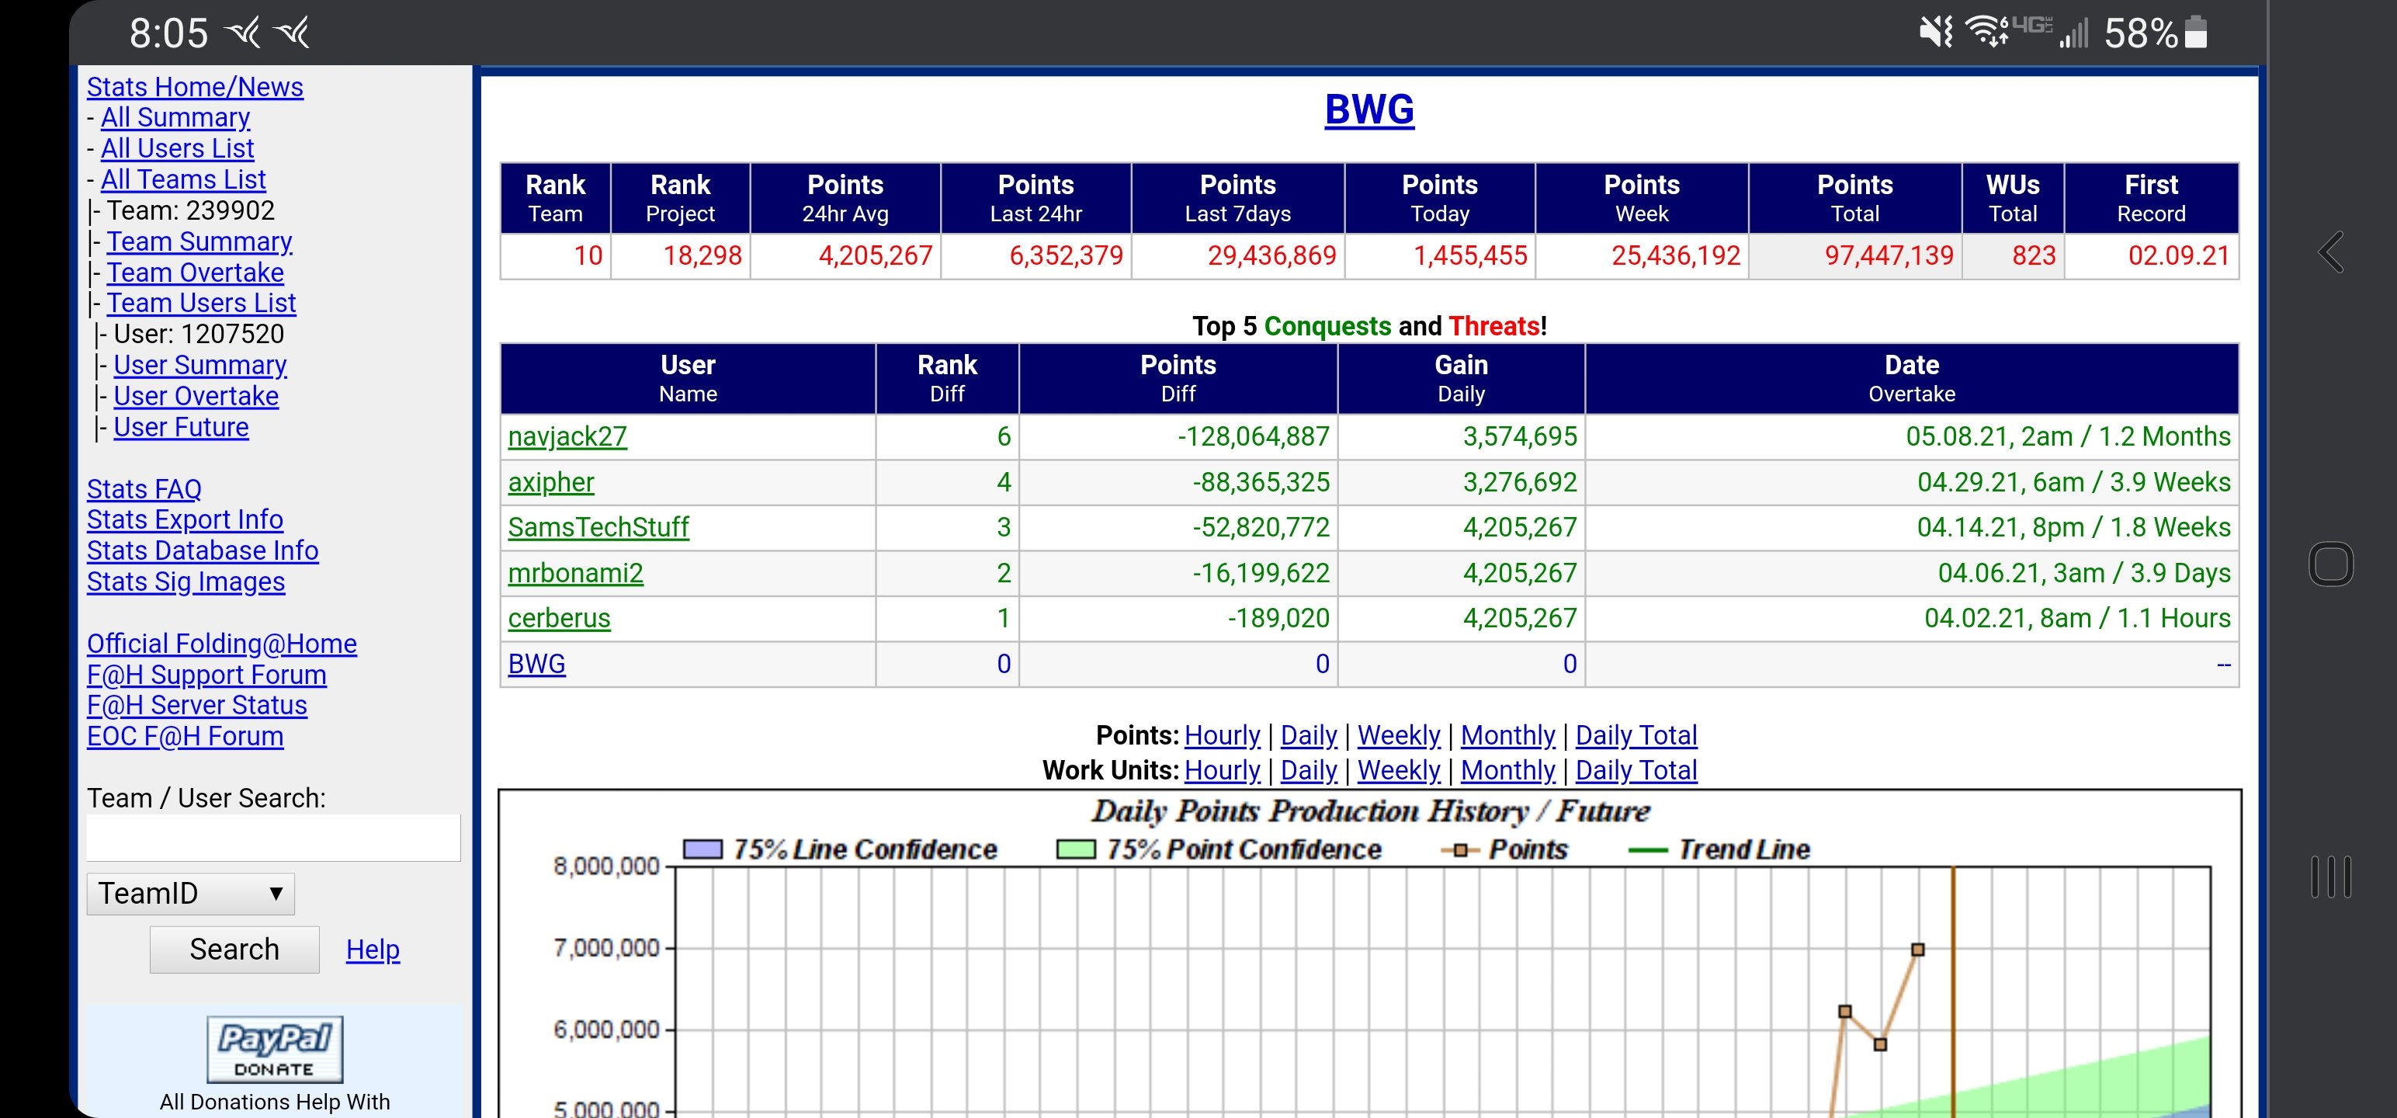This screenshot has width=2397, height=1118.
Task: Visit F@H Support Forum link
Action: (x=206, y=674)
